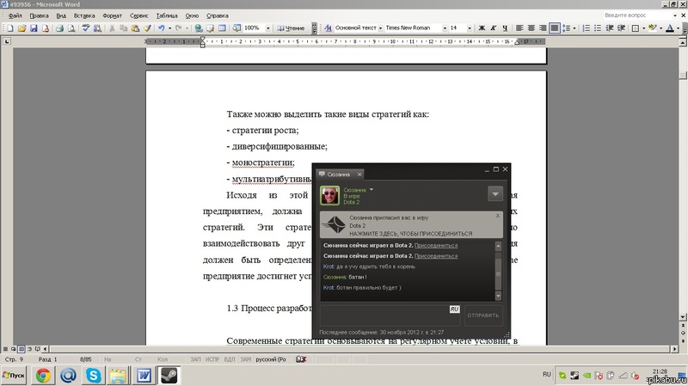Create a new blank document
The height and width of the screenshot is (386, 688).
9,28
